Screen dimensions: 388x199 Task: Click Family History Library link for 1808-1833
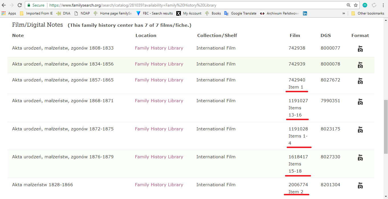click(159, 48)
